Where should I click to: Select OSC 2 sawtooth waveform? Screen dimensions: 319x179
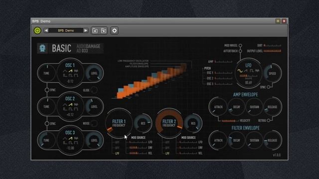[x=70, y=105]
